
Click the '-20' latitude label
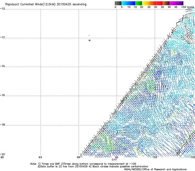point(2,154)
